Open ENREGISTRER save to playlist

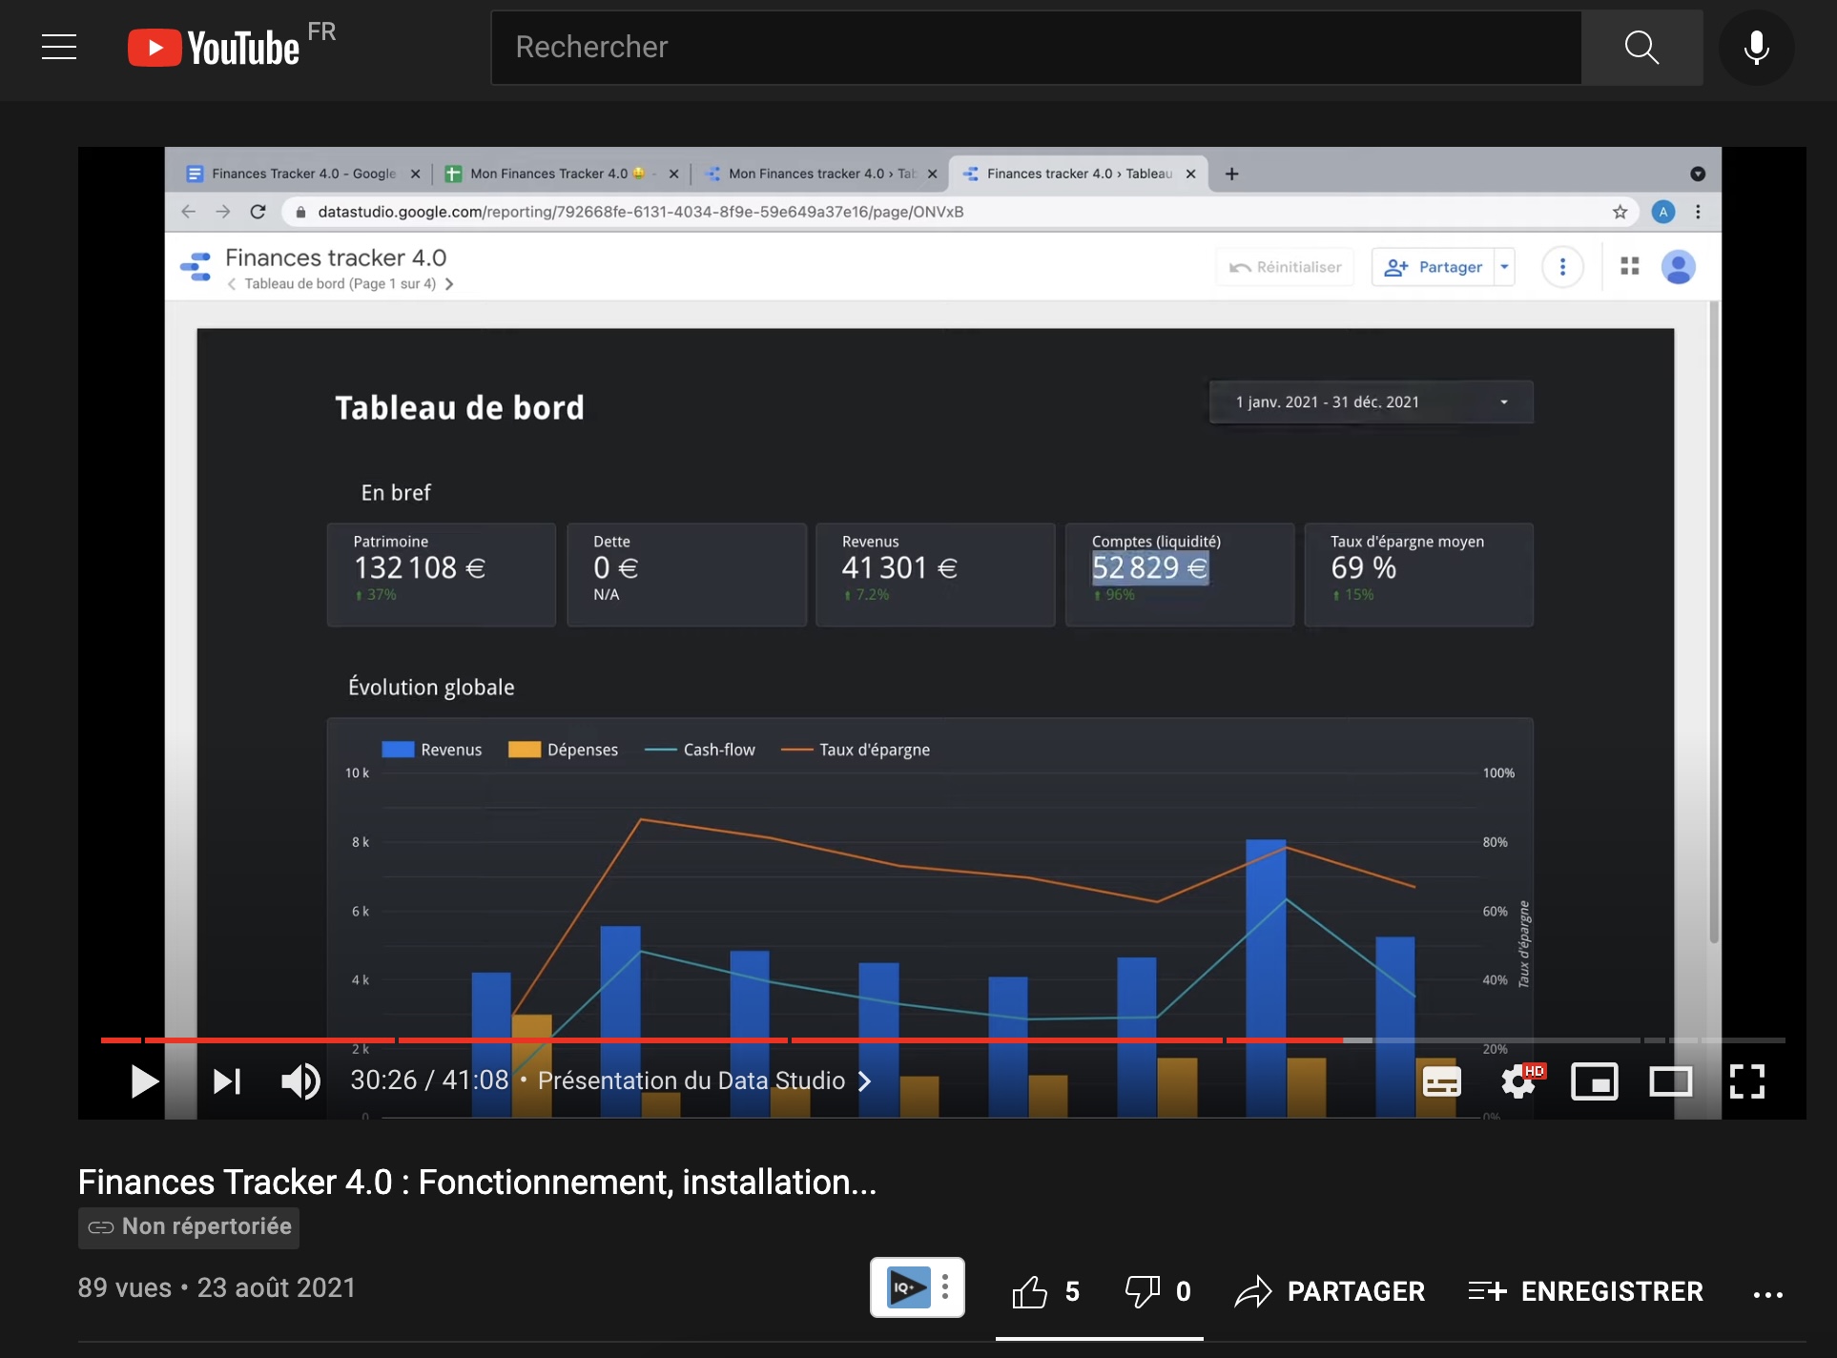coord(1585,1292)
